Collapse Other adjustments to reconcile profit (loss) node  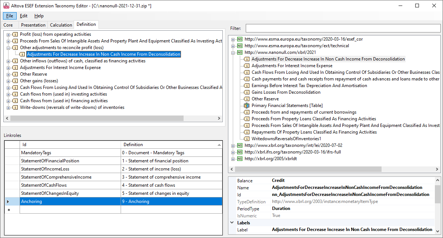pos(8,48)
